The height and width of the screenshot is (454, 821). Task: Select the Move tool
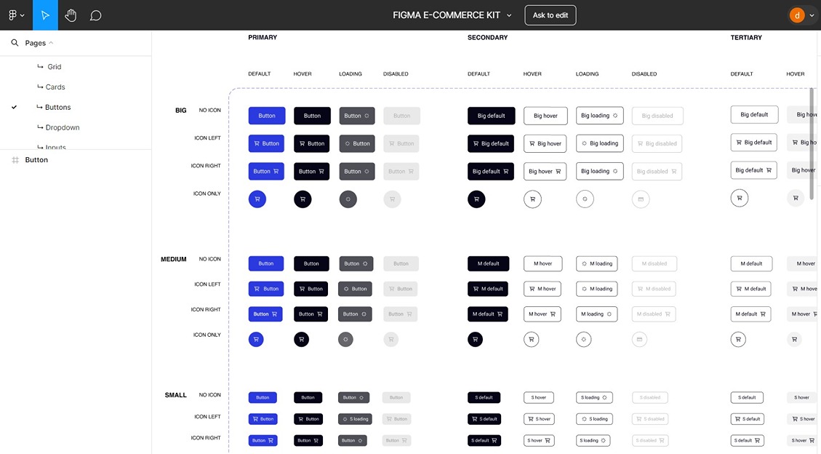pyautogui.click(x=45, y=15)
